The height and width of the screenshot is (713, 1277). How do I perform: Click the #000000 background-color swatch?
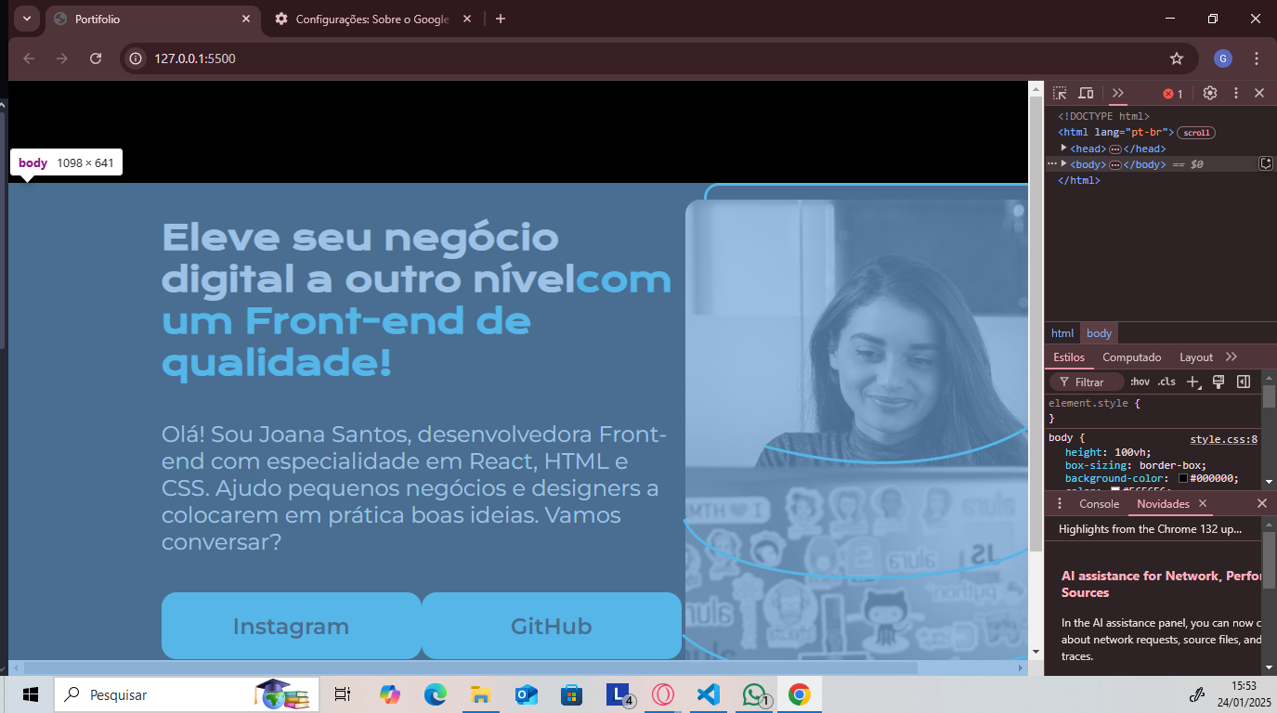[x=1183, y=478]
